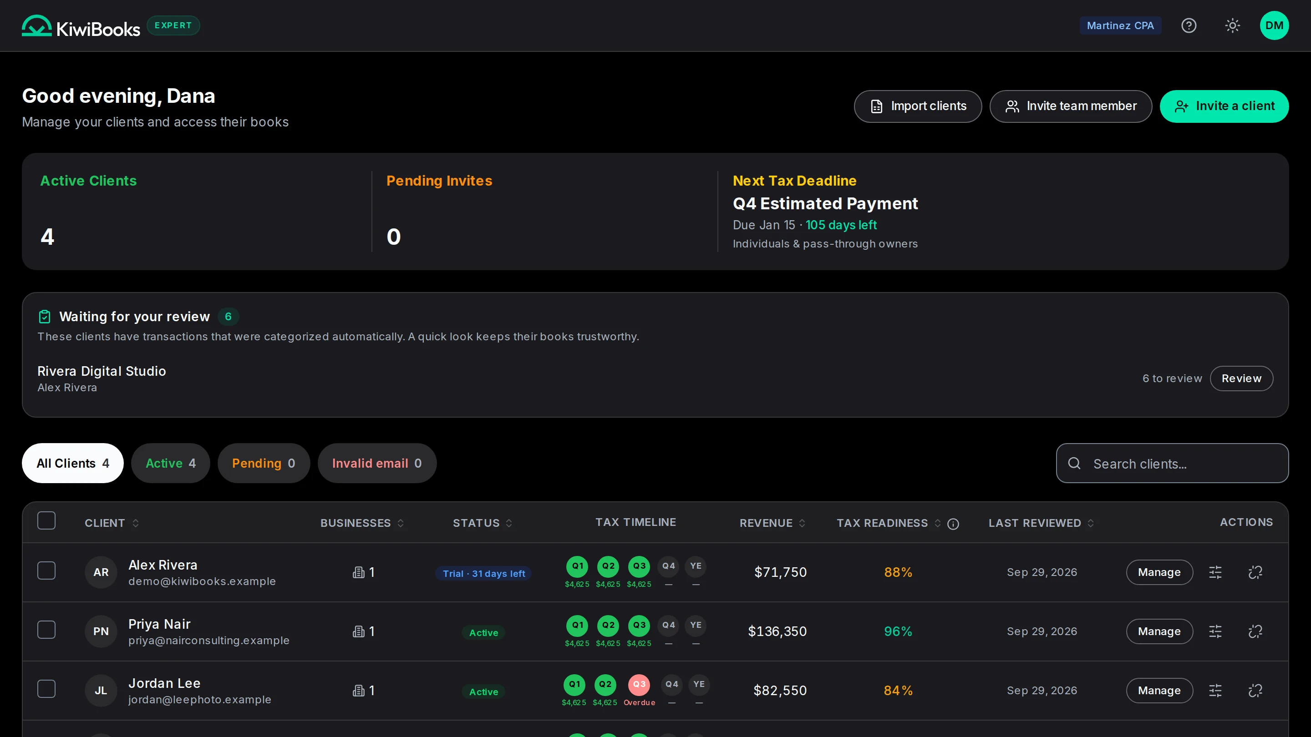Click Alex Rivera's Q1 tax marker
This screenshot has width=1311, height=737.
pos(577,566)
